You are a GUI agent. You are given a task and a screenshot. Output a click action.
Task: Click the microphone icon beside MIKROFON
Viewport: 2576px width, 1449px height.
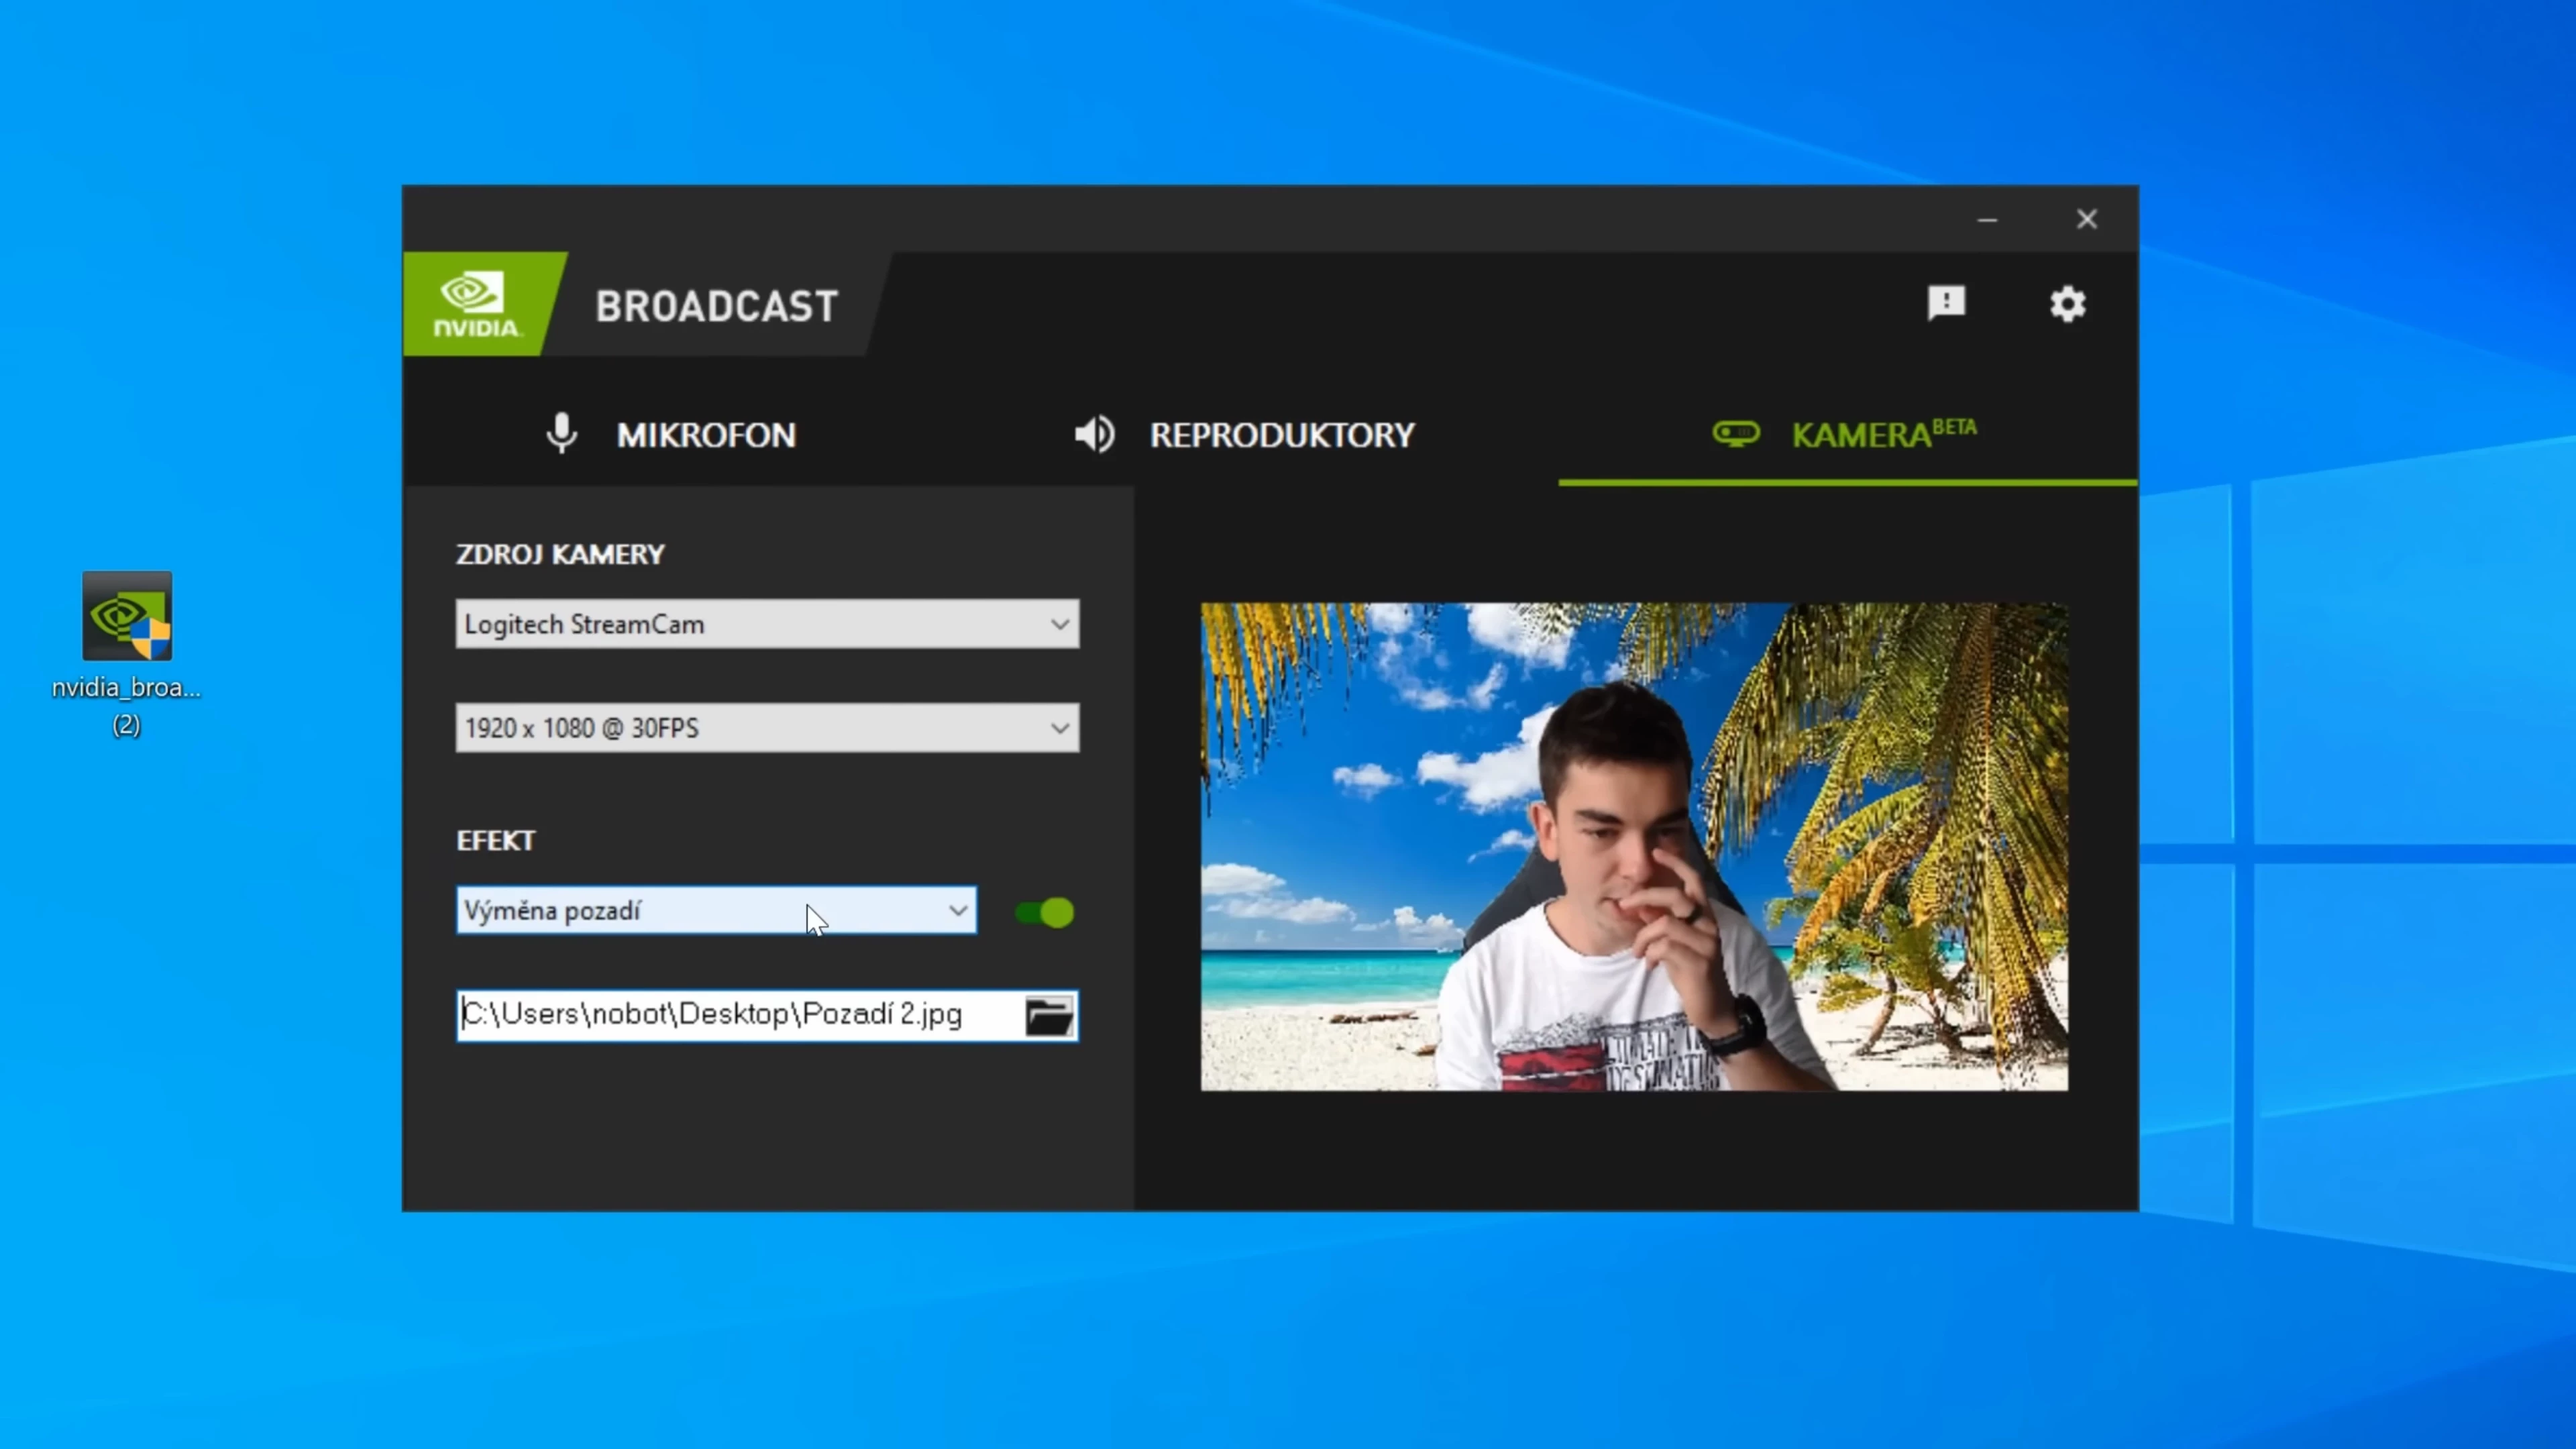pyautogui.click(x=562, y=434)
